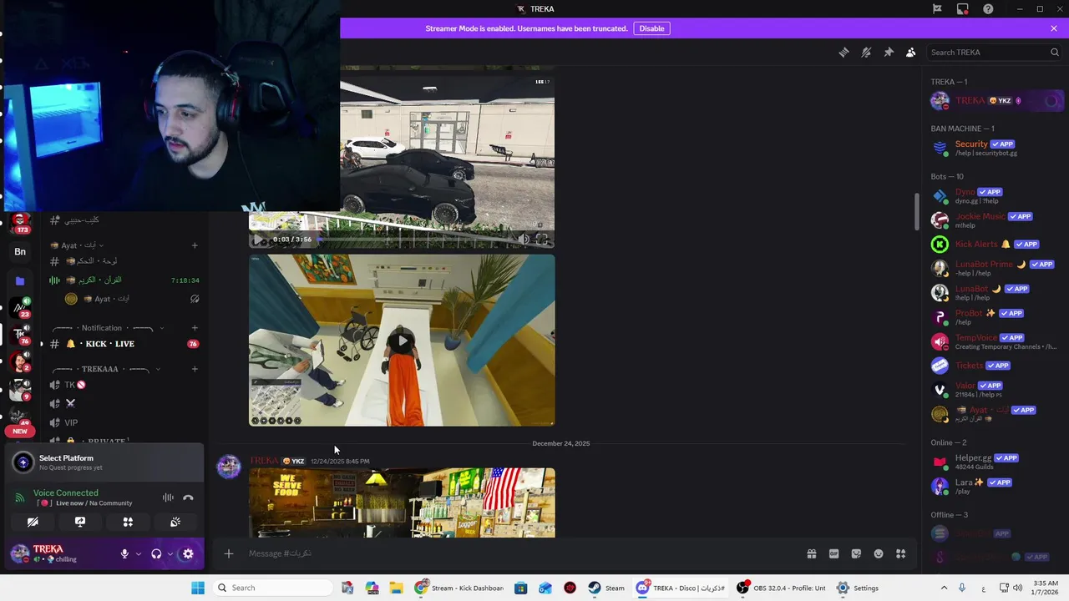Open pinned messages
This screenshot has height=601, width=1069.
click(889, 52)
